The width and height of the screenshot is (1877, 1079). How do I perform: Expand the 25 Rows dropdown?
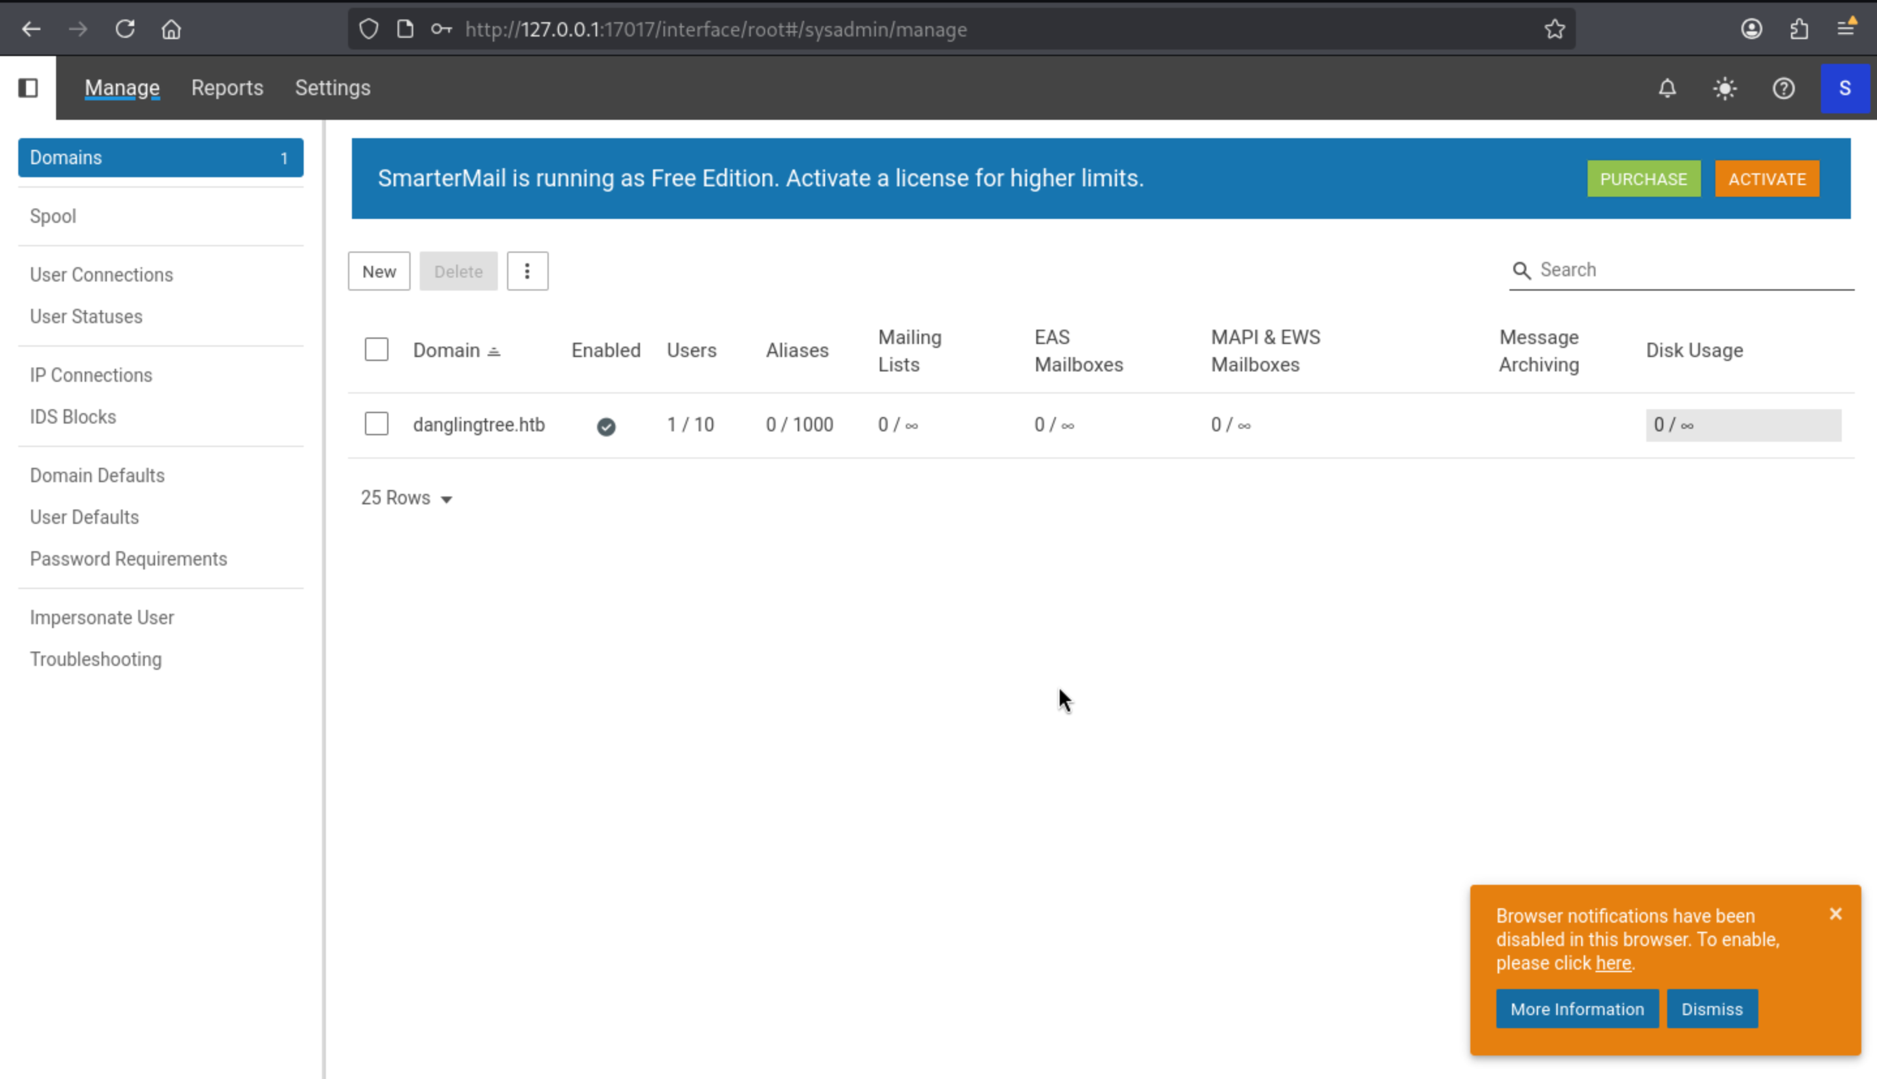(x=406, y=498)
